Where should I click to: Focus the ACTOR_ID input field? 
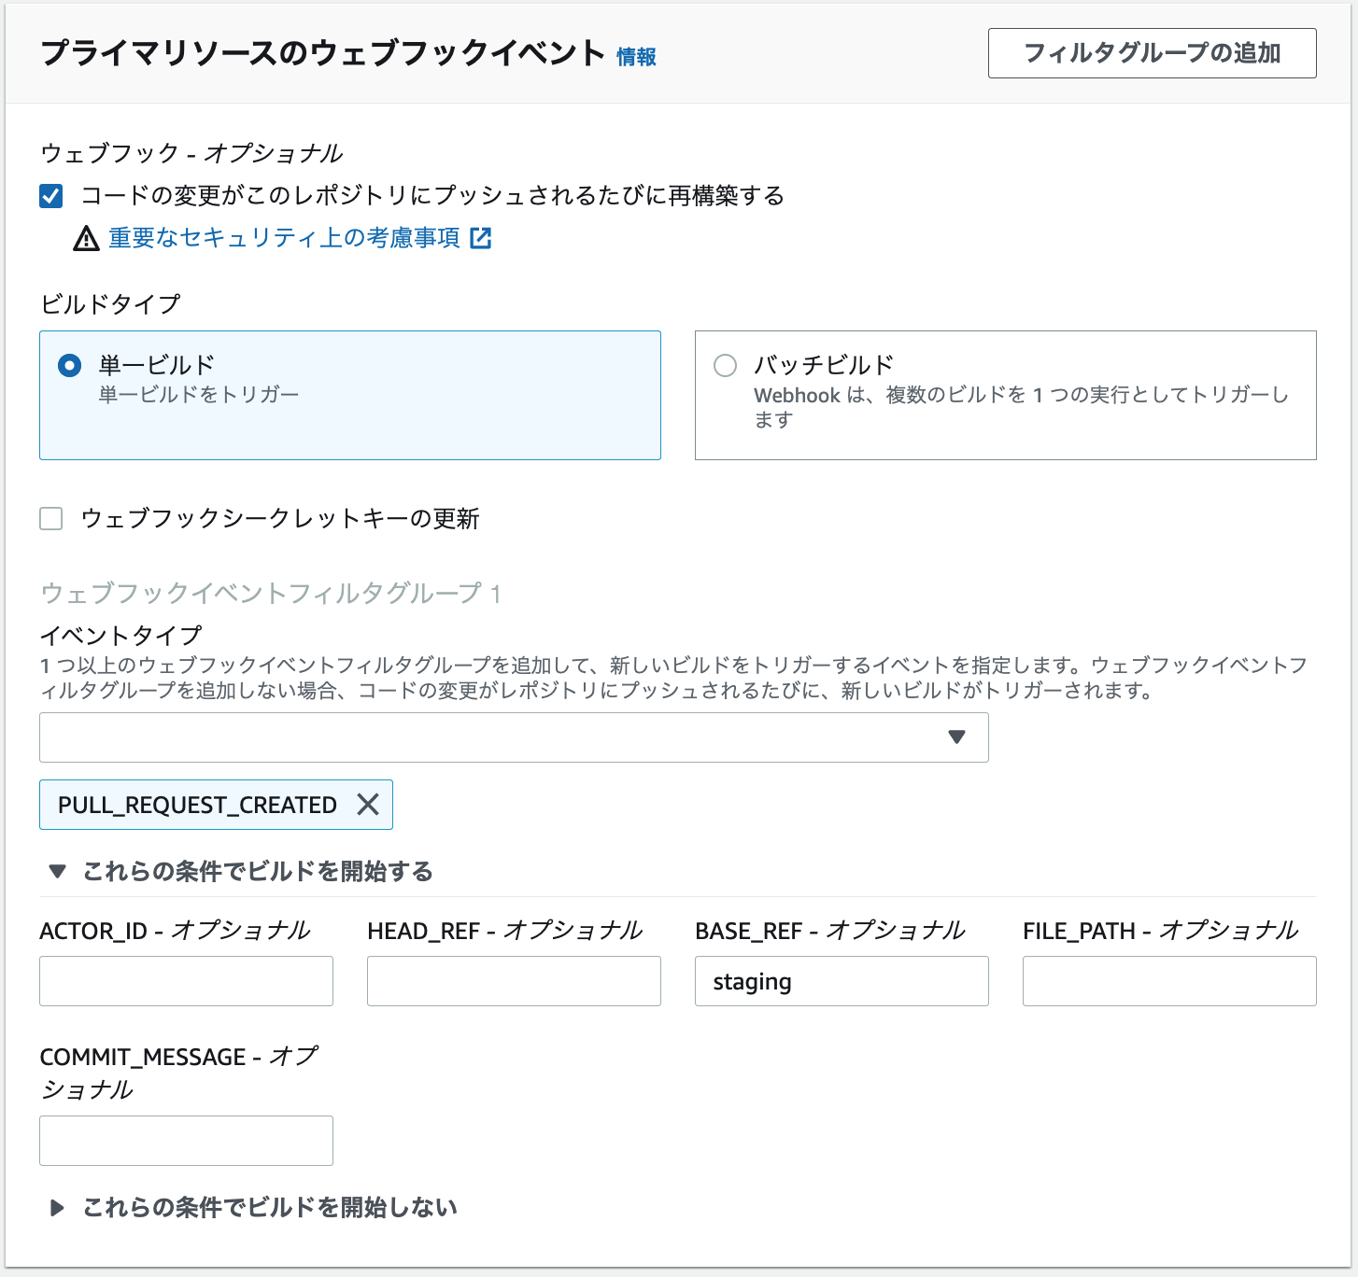tap(186, 981)
